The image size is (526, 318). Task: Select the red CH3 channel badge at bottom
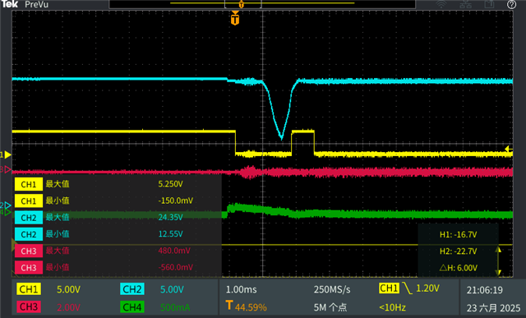click(x=29, y=306)
